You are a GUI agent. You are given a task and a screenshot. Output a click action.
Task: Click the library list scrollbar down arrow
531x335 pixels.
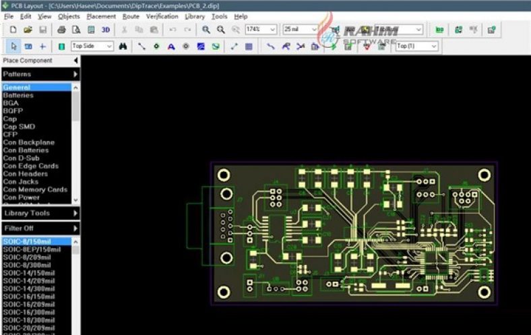(x=75, y=200)
